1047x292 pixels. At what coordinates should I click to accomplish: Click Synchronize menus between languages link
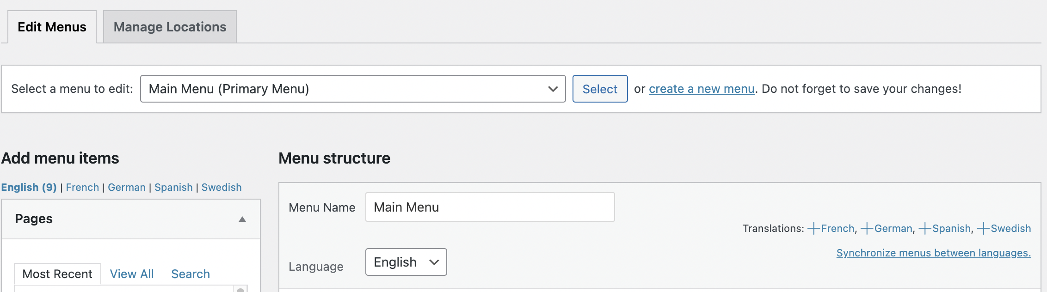933,253
